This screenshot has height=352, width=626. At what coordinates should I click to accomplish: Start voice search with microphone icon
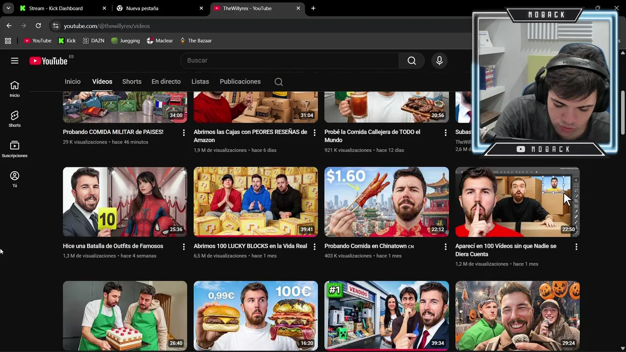(x=439, y=61)
